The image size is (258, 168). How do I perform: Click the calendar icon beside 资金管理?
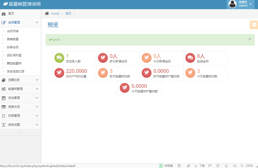(4, 98)
